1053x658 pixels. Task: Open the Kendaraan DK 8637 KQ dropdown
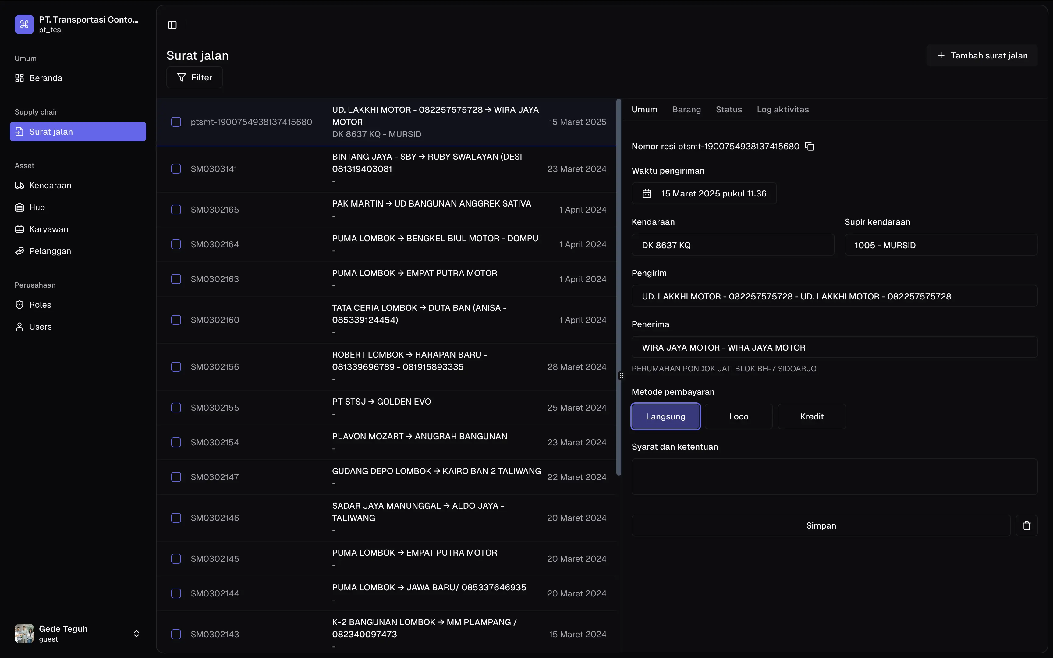[733, 245]
